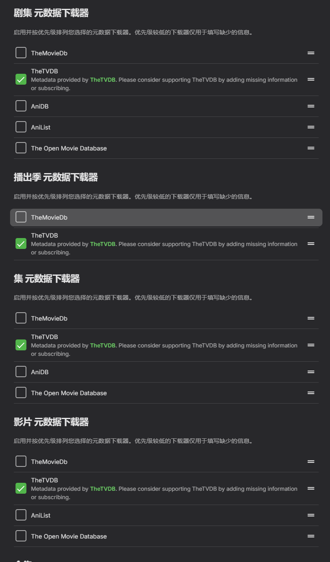330x562 pixels.
Task: Click drag handle for AniList in 剧集 section
Action: pos(311,127)
